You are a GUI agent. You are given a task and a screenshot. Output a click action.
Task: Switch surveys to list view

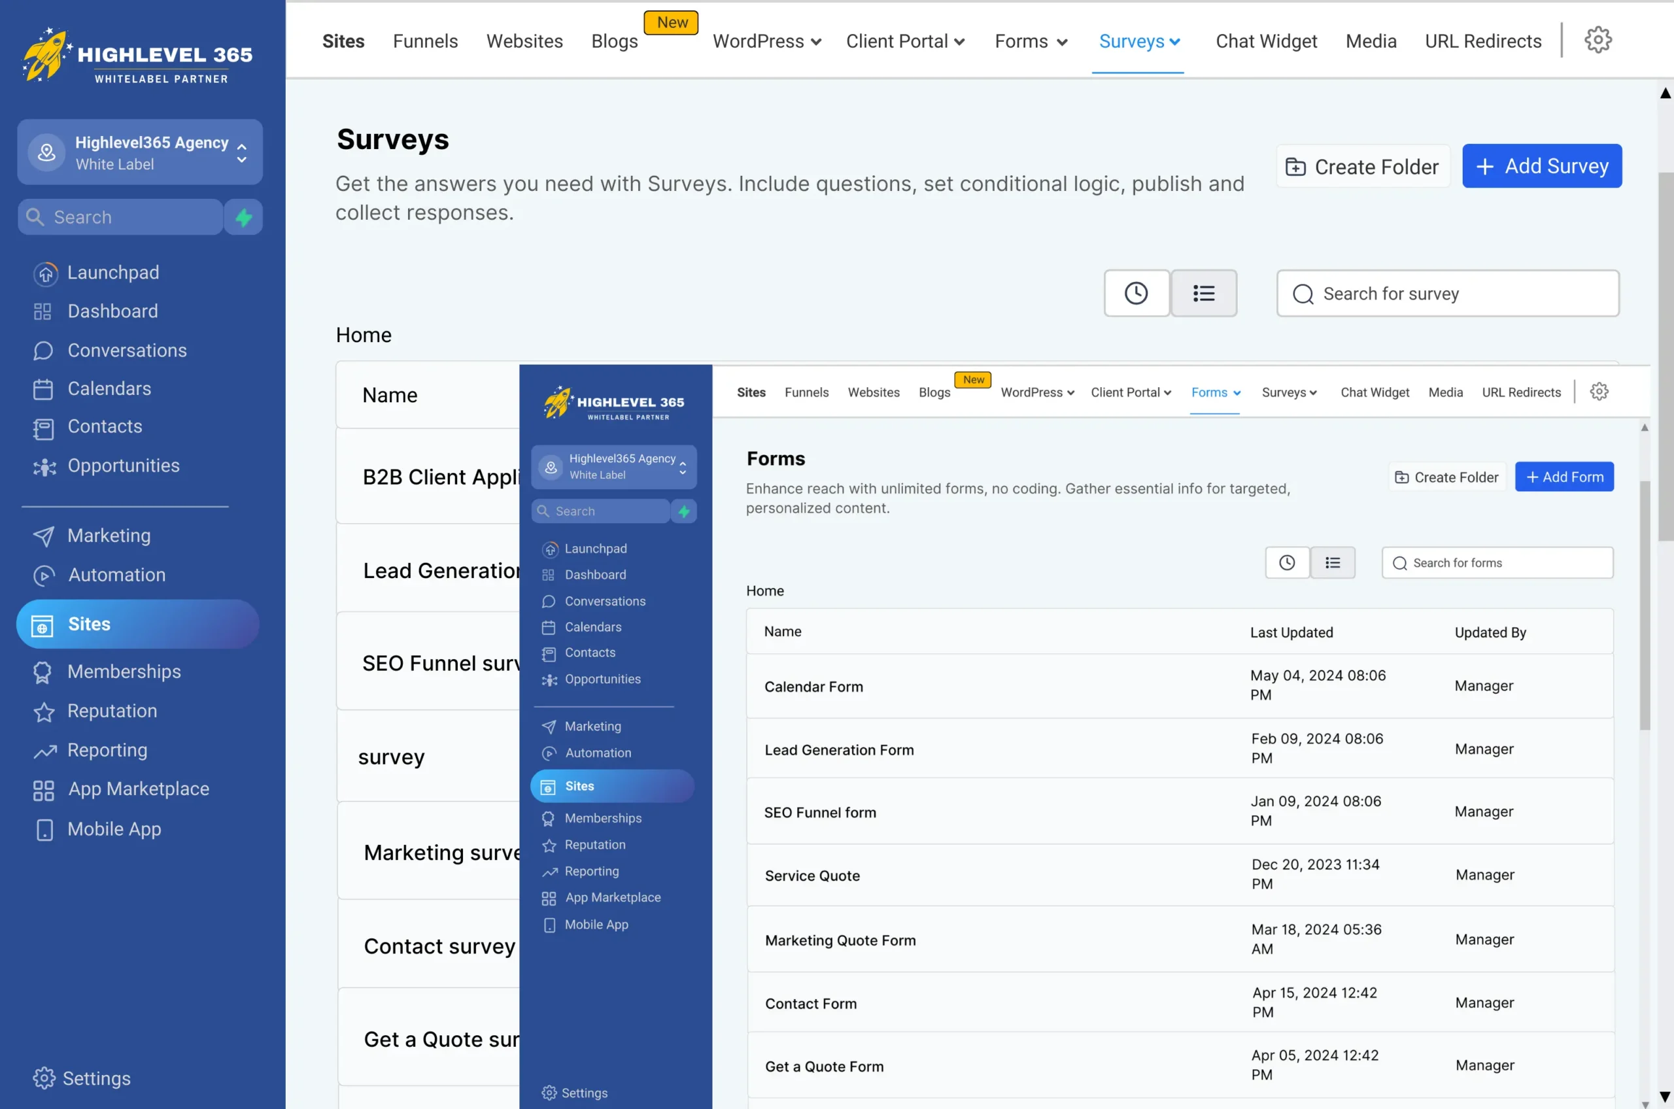(x=1203, y=294)
